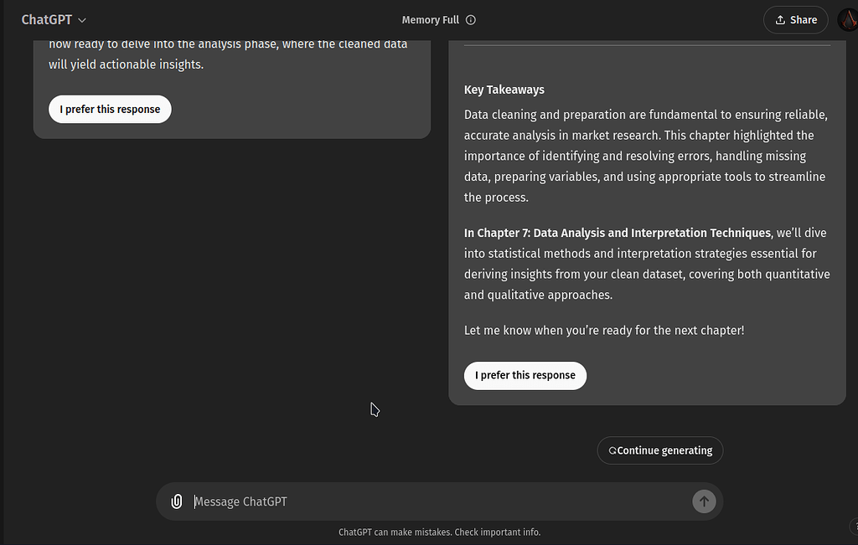Open the 'Check important info' link
858x545 pixels.
(499, 532)
